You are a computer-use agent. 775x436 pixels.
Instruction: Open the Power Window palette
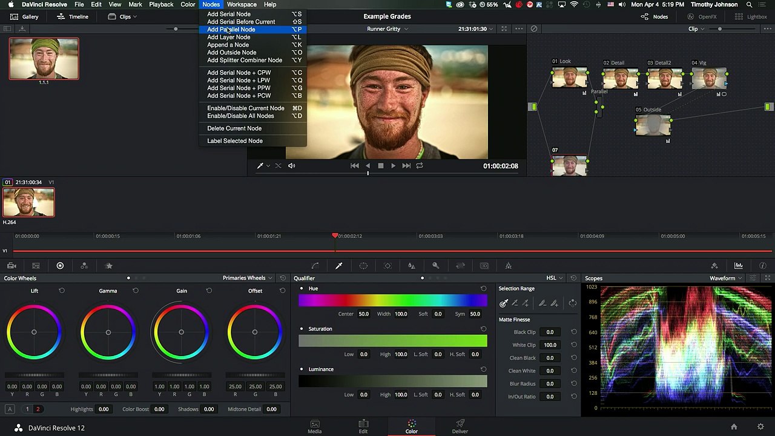point(363,266)
